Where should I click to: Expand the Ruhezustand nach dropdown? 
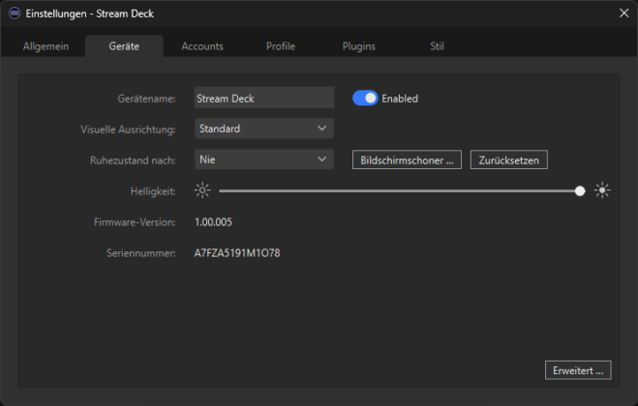coord(263,159)
